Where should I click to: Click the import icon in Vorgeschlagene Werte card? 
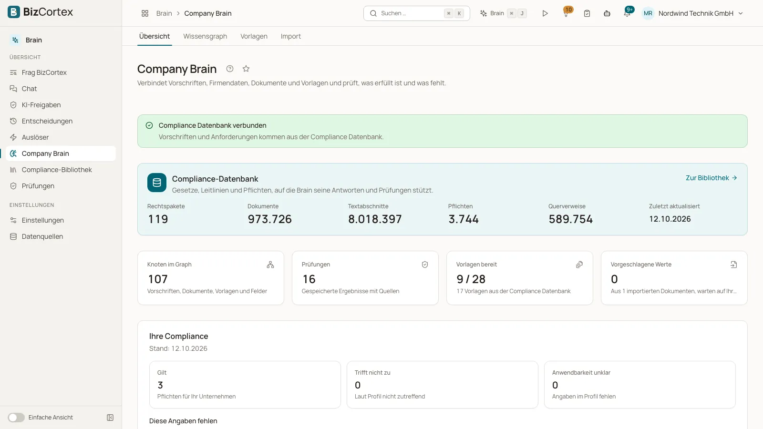pos(734,265)
